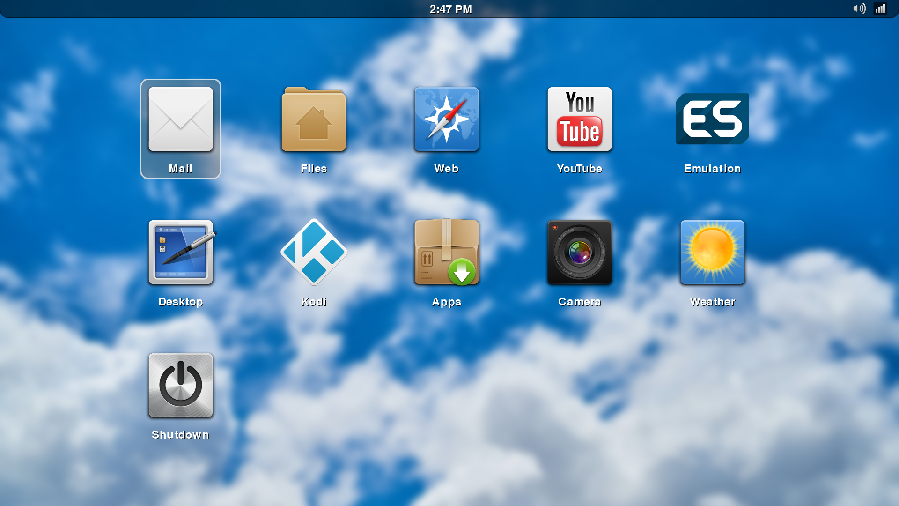
Task: Launch the Weather sun icon
Action: [x=712, y=252]
